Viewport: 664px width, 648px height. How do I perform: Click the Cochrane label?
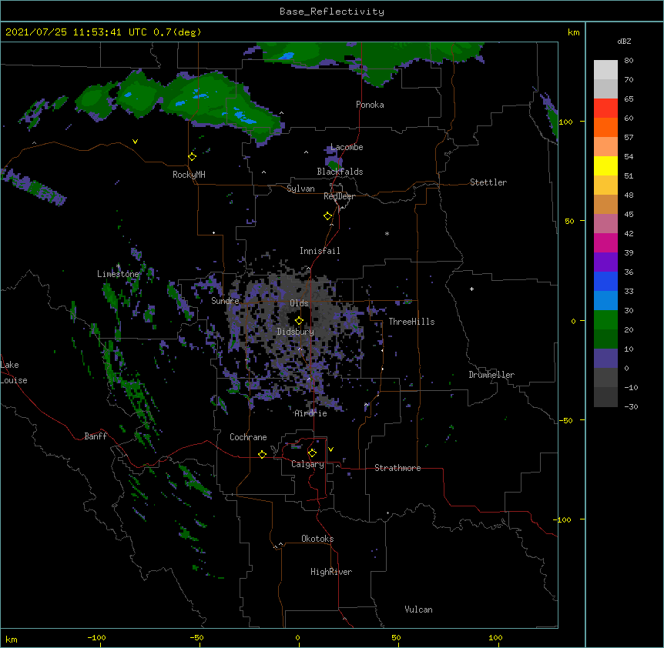tap(248, 437)
